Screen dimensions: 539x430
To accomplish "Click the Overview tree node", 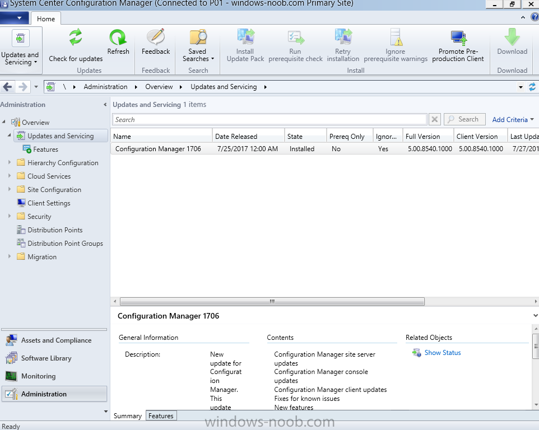I will tap(30, 122).
